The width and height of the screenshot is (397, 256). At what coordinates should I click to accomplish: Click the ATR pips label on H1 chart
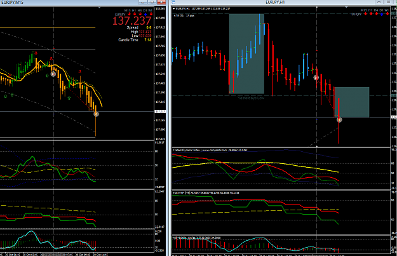(184, 15)
